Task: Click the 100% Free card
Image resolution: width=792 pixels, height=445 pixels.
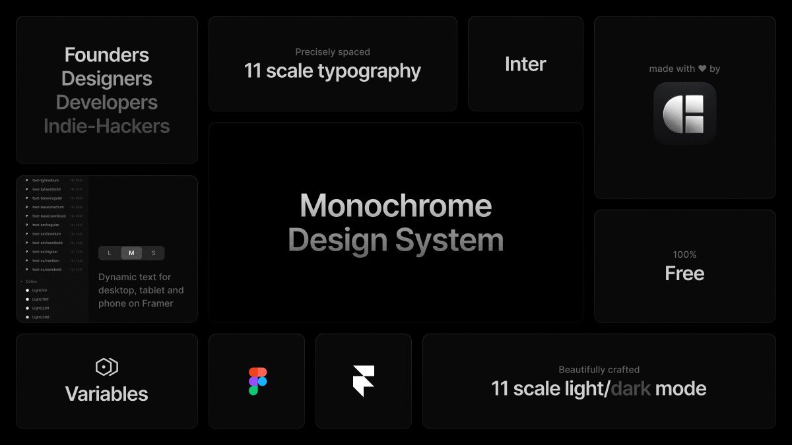Action: [684, 266]
